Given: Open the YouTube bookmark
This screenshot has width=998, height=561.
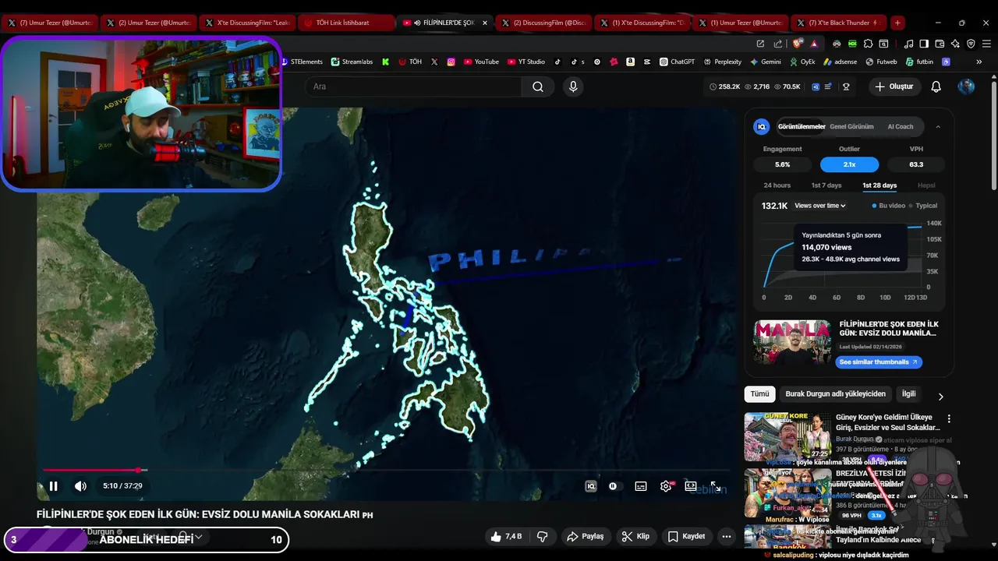Looking at the screenshot, I should click(x=481, y=62).
